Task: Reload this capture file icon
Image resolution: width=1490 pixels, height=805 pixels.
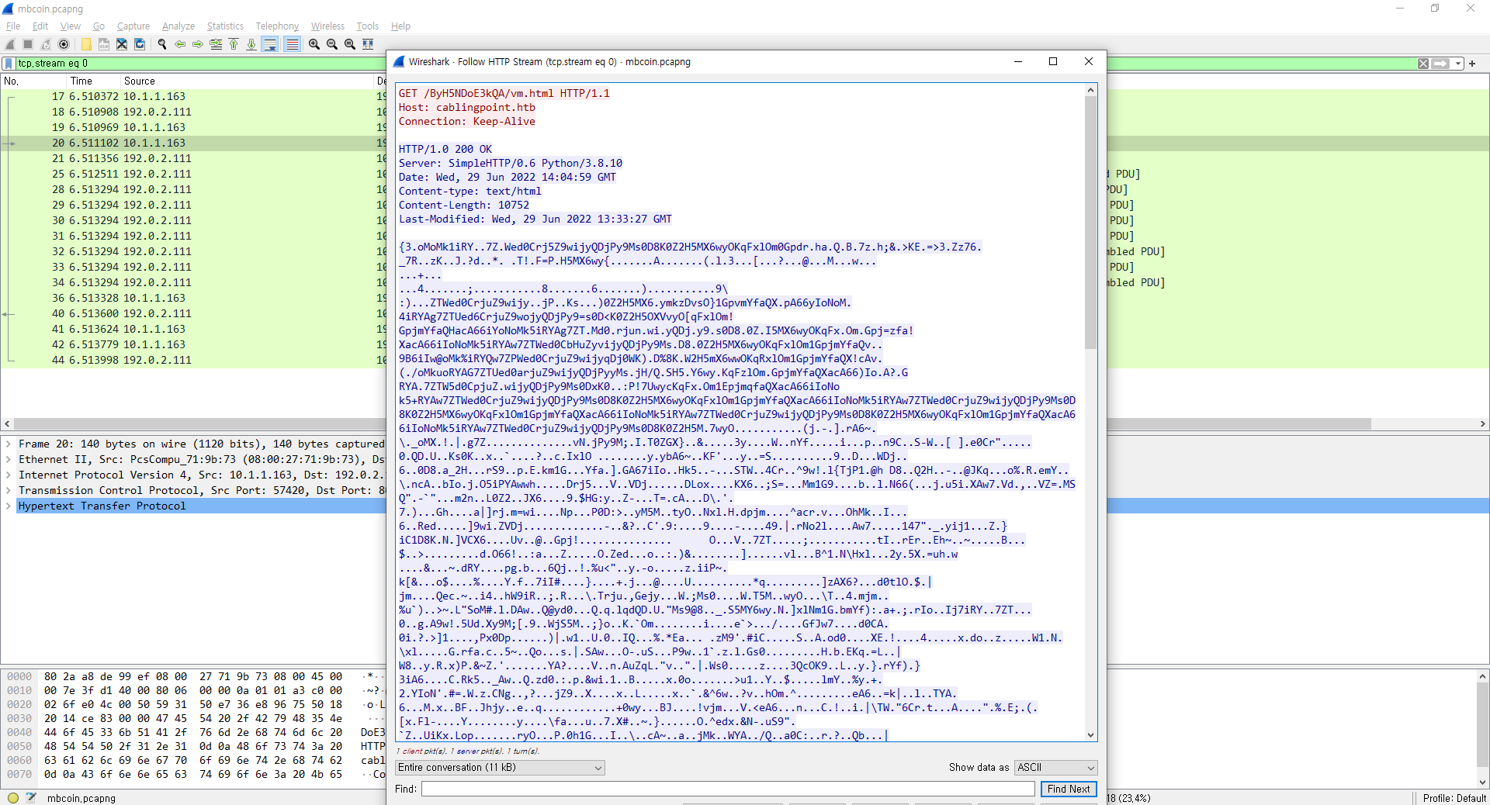Action: tap(140, 44)
